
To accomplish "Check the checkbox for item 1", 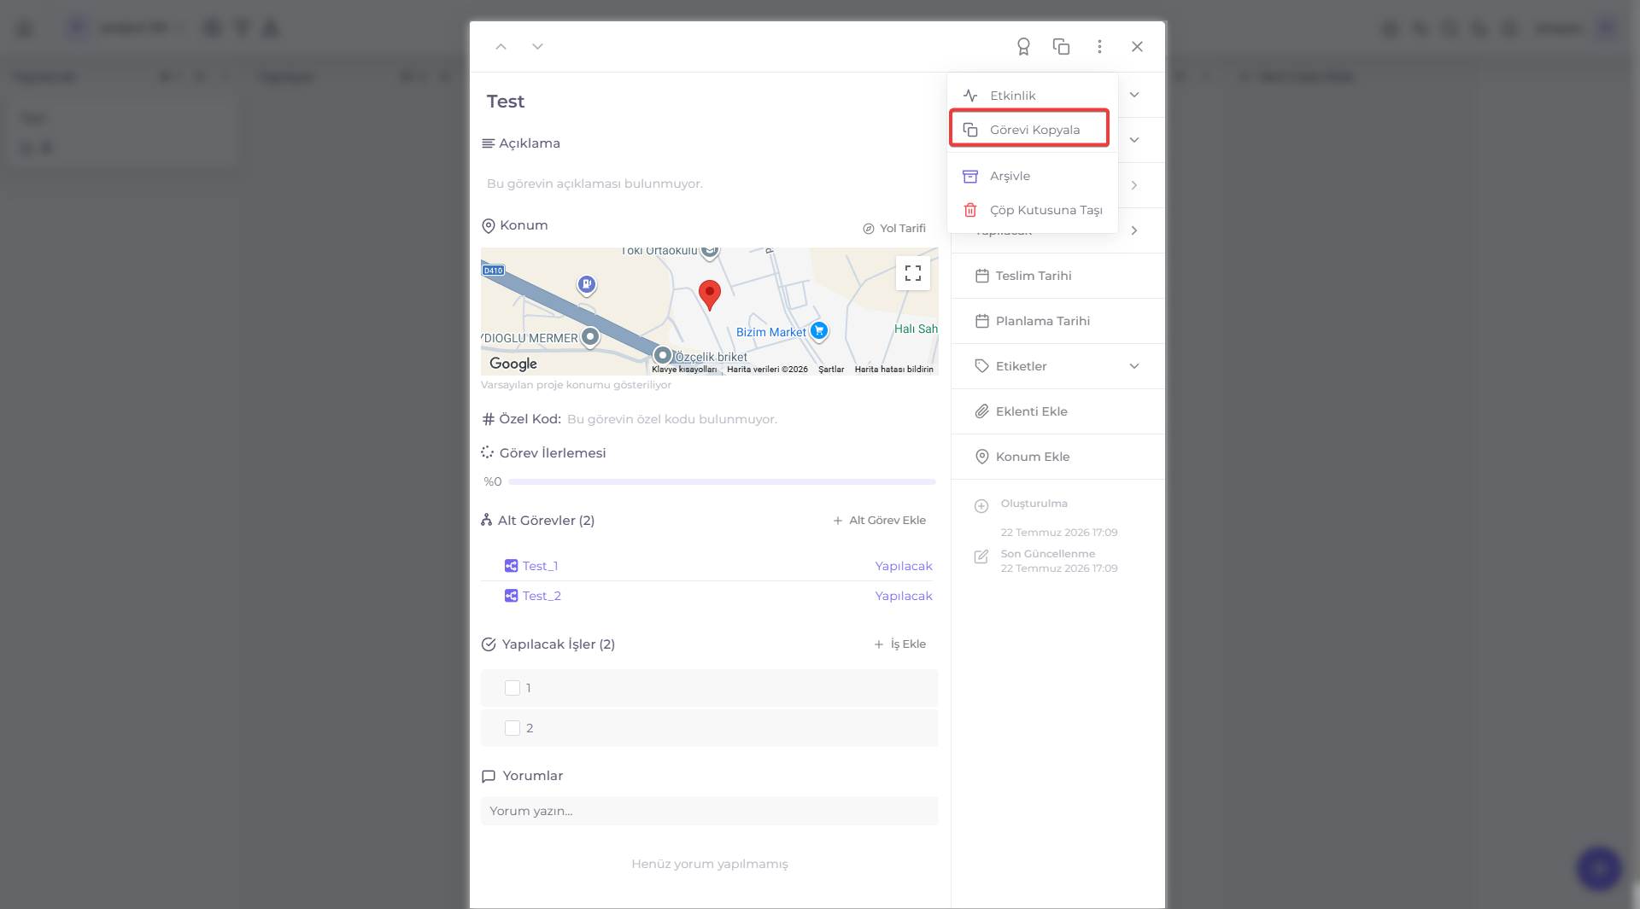I will [512, 688].
